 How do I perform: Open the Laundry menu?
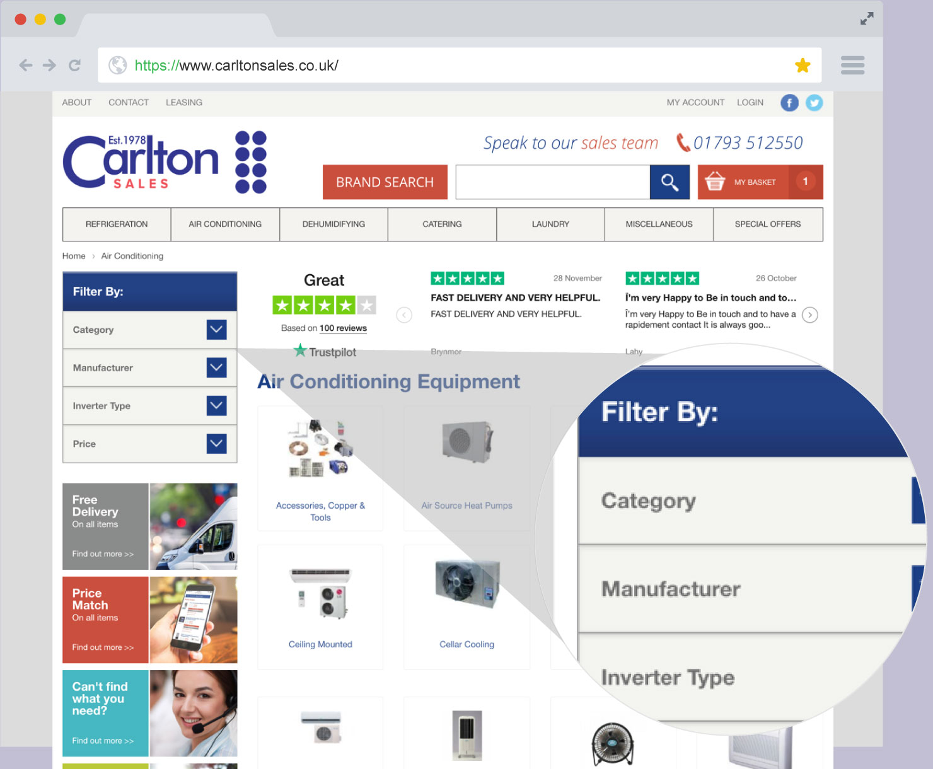[x=550, y=224]
